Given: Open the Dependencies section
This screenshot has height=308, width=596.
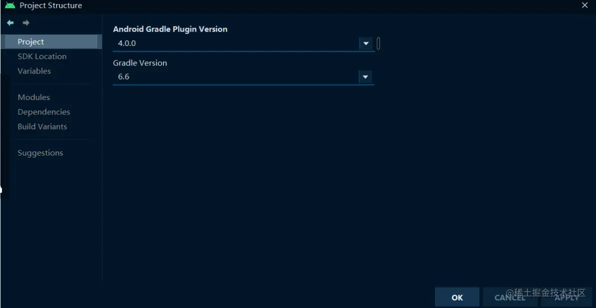Looking at the screenshot, I should coord(43,112).
